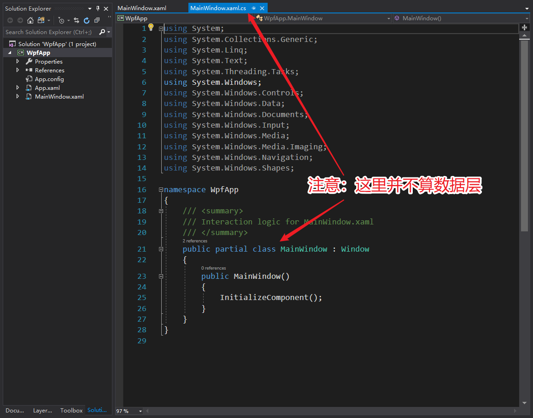Switch to the Layer... bottom panel tab
This screenshot has height=418, width=533.
42,411
